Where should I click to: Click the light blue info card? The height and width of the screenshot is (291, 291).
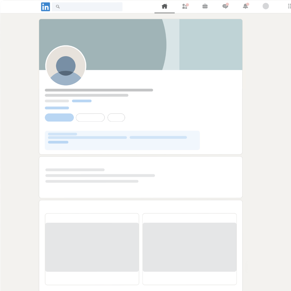click(x=122, y=140)
